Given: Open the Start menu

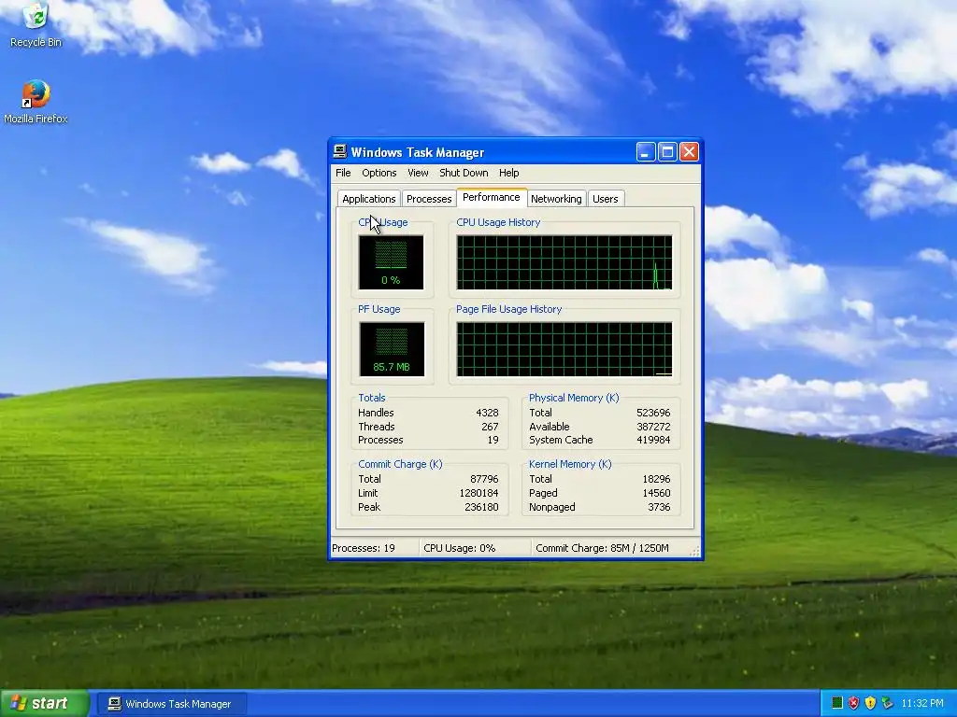Looking at the screenshot, I should tap(43, 703).
